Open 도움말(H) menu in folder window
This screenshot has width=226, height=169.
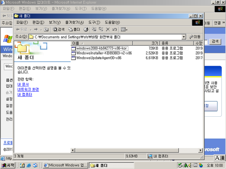(x=112, y=23)
